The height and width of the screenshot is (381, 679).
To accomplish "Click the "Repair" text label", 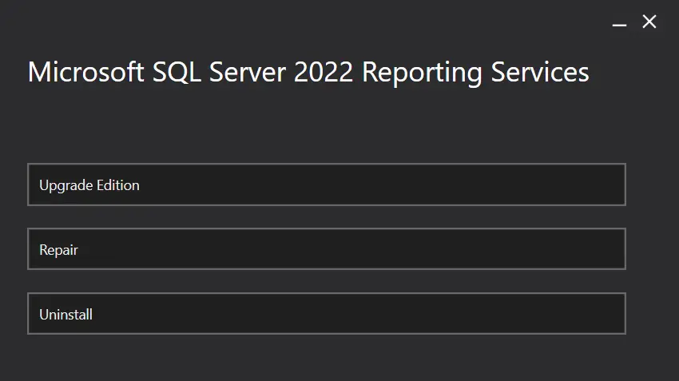I will [x=58, y=250].
